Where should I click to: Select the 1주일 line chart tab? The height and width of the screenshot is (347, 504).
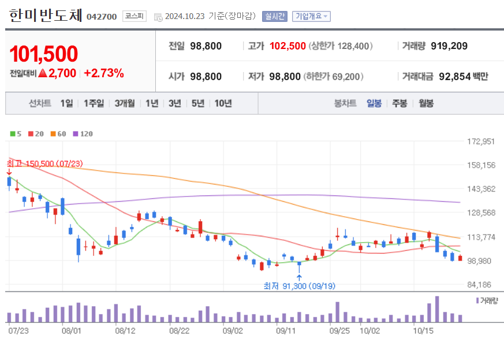pyautogui.click(x=94, y=103)
